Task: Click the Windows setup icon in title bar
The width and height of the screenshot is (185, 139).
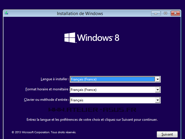Action: (x=6, y=13)
